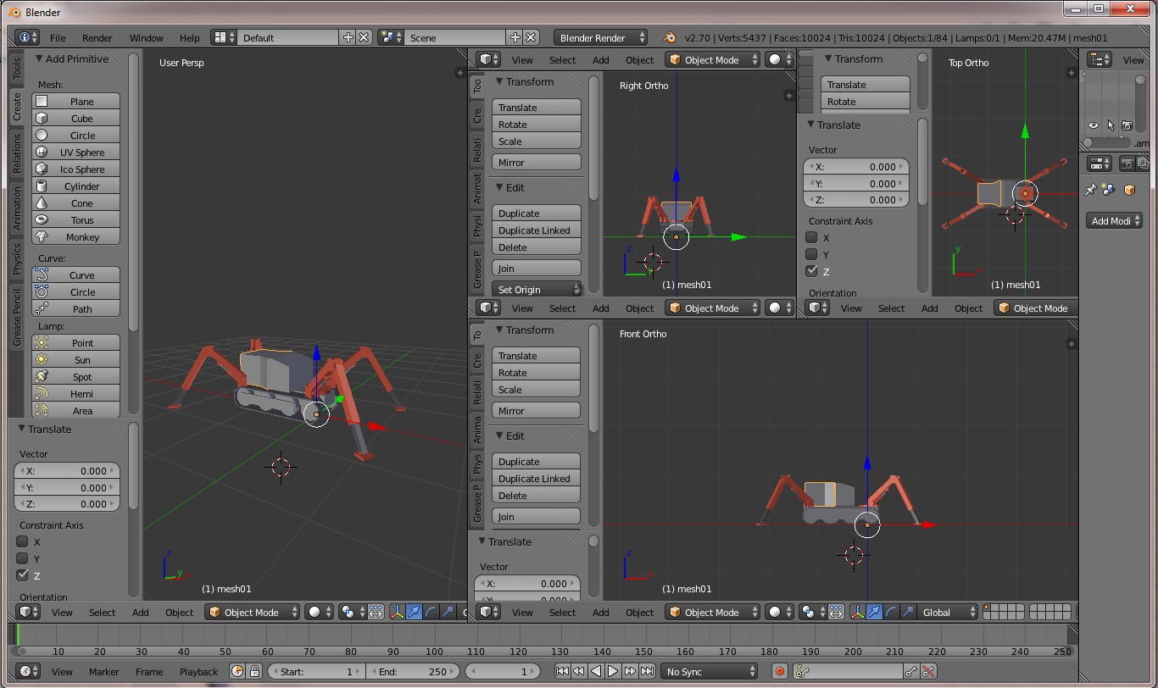Click End frame 250 field
Screen dimensions: 1158x688
coord(413,671)
